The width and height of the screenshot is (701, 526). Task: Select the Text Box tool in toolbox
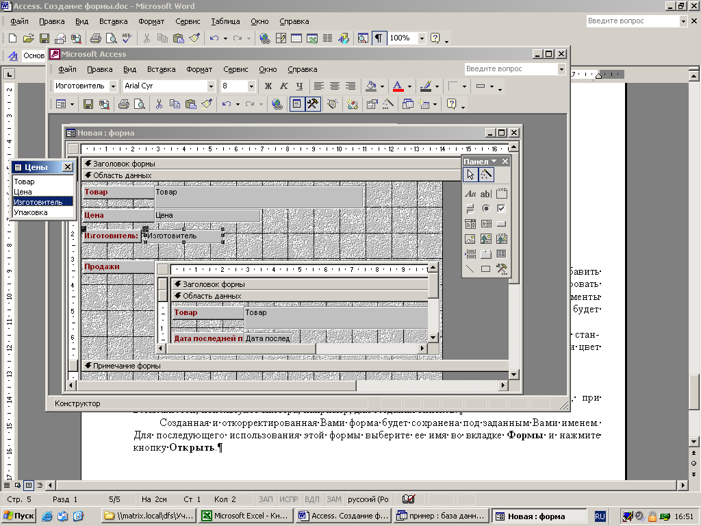[485, 194]
